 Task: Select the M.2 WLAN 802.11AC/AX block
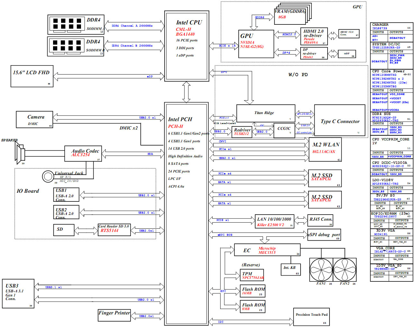(x=325, y=149)
